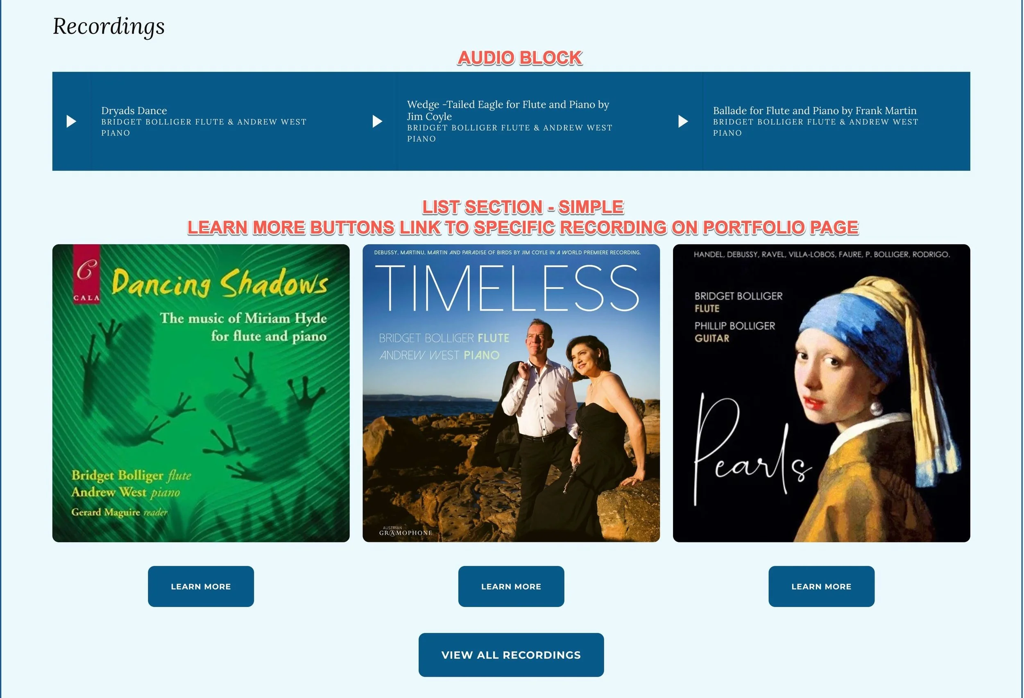This screenshot has height=698, width=1024.
Task: Click the red CALA logo on Dancing Shadows
Action: tap(86, 274)
